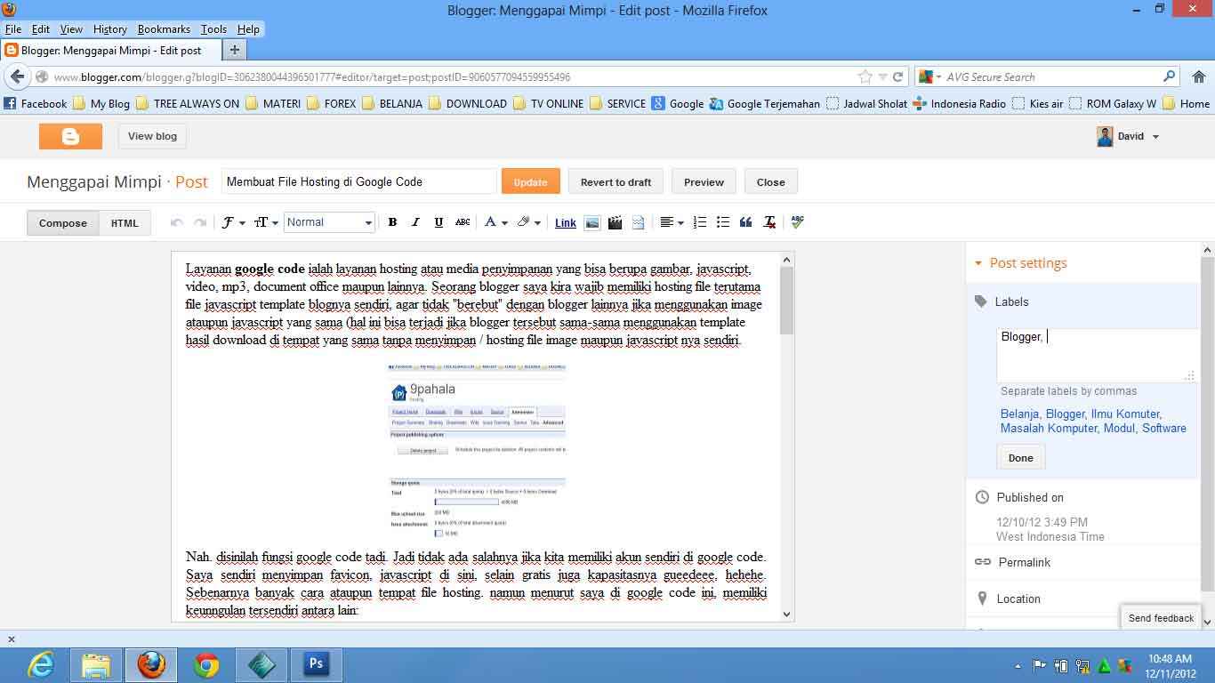
Task: Switch to HTML mode
Action: (x=125, y=223)
